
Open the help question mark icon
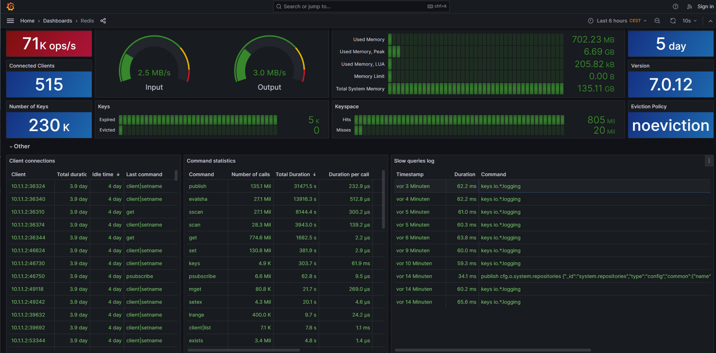pos(675,6)
